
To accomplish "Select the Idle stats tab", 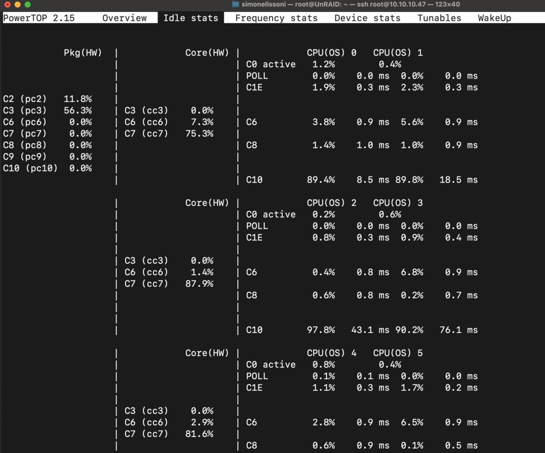I will [x=191, y=18].
